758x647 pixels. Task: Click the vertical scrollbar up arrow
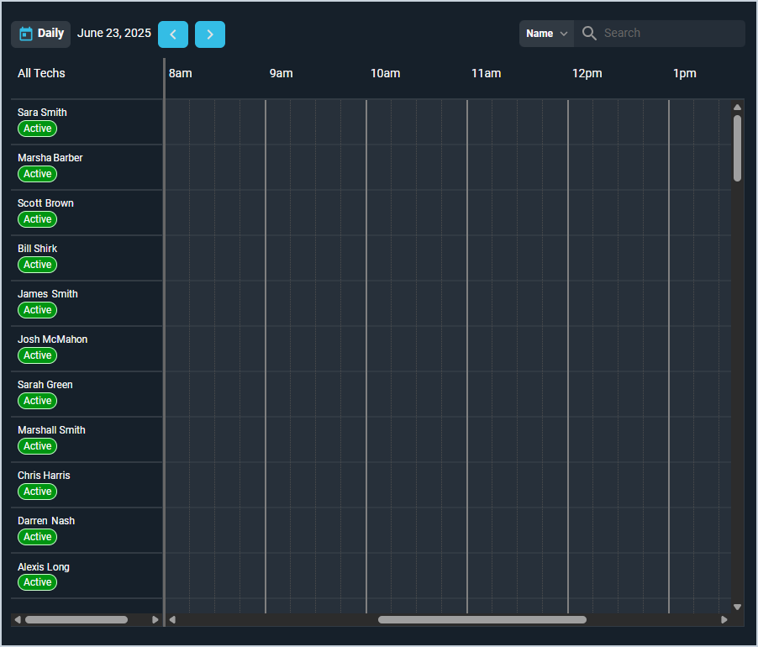pos(737,107)
